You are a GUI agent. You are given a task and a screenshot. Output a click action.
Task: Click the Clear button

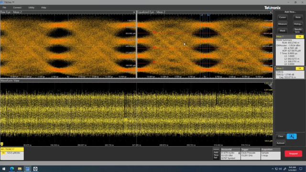(x=281, y=136)
